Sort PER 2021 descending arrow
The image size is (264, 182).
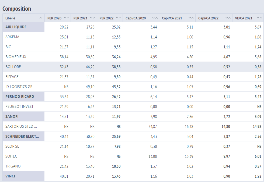pos(91,18)
